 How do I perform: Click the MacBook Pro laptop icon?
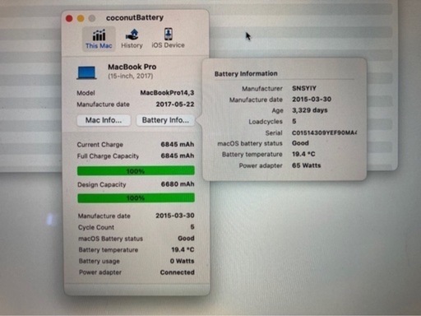pyautogui.click(x=86, y=72)
